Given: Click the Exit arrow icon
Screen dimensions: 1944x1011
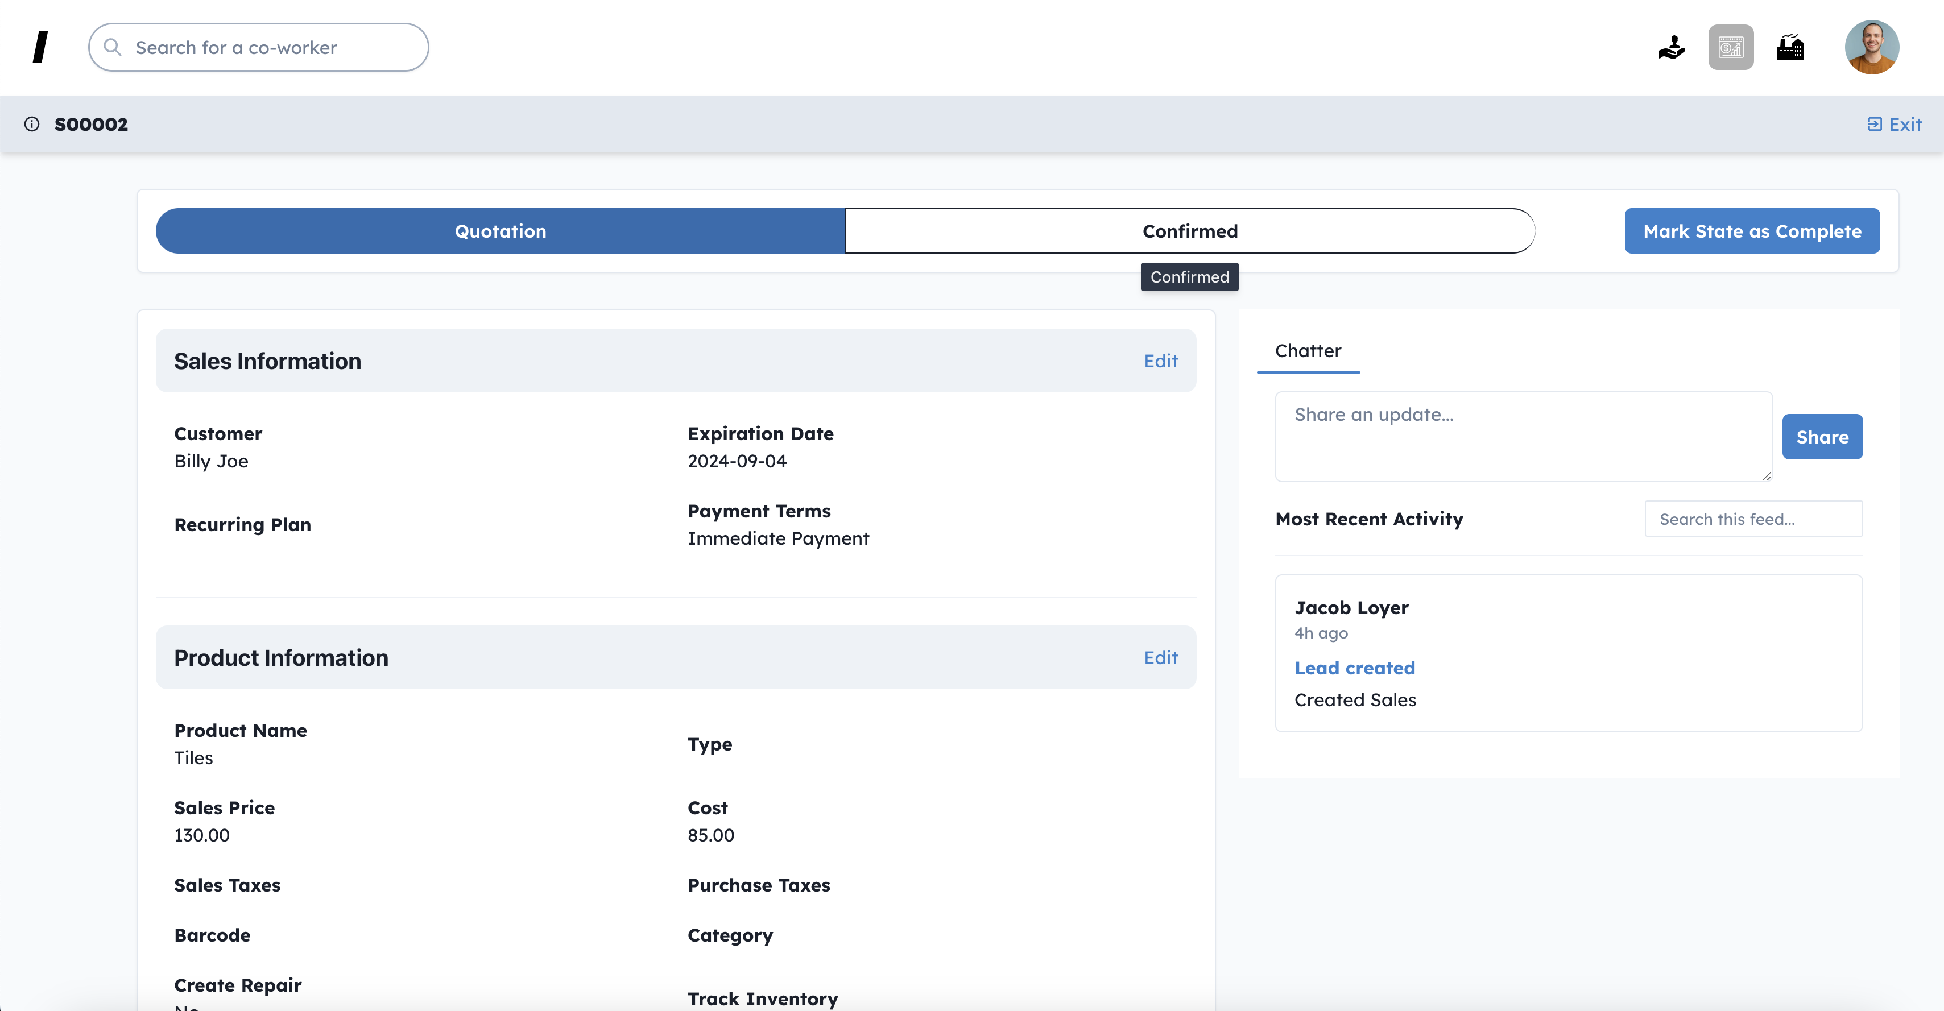Looking at the screenshot, I should [x=1875, y=125].
